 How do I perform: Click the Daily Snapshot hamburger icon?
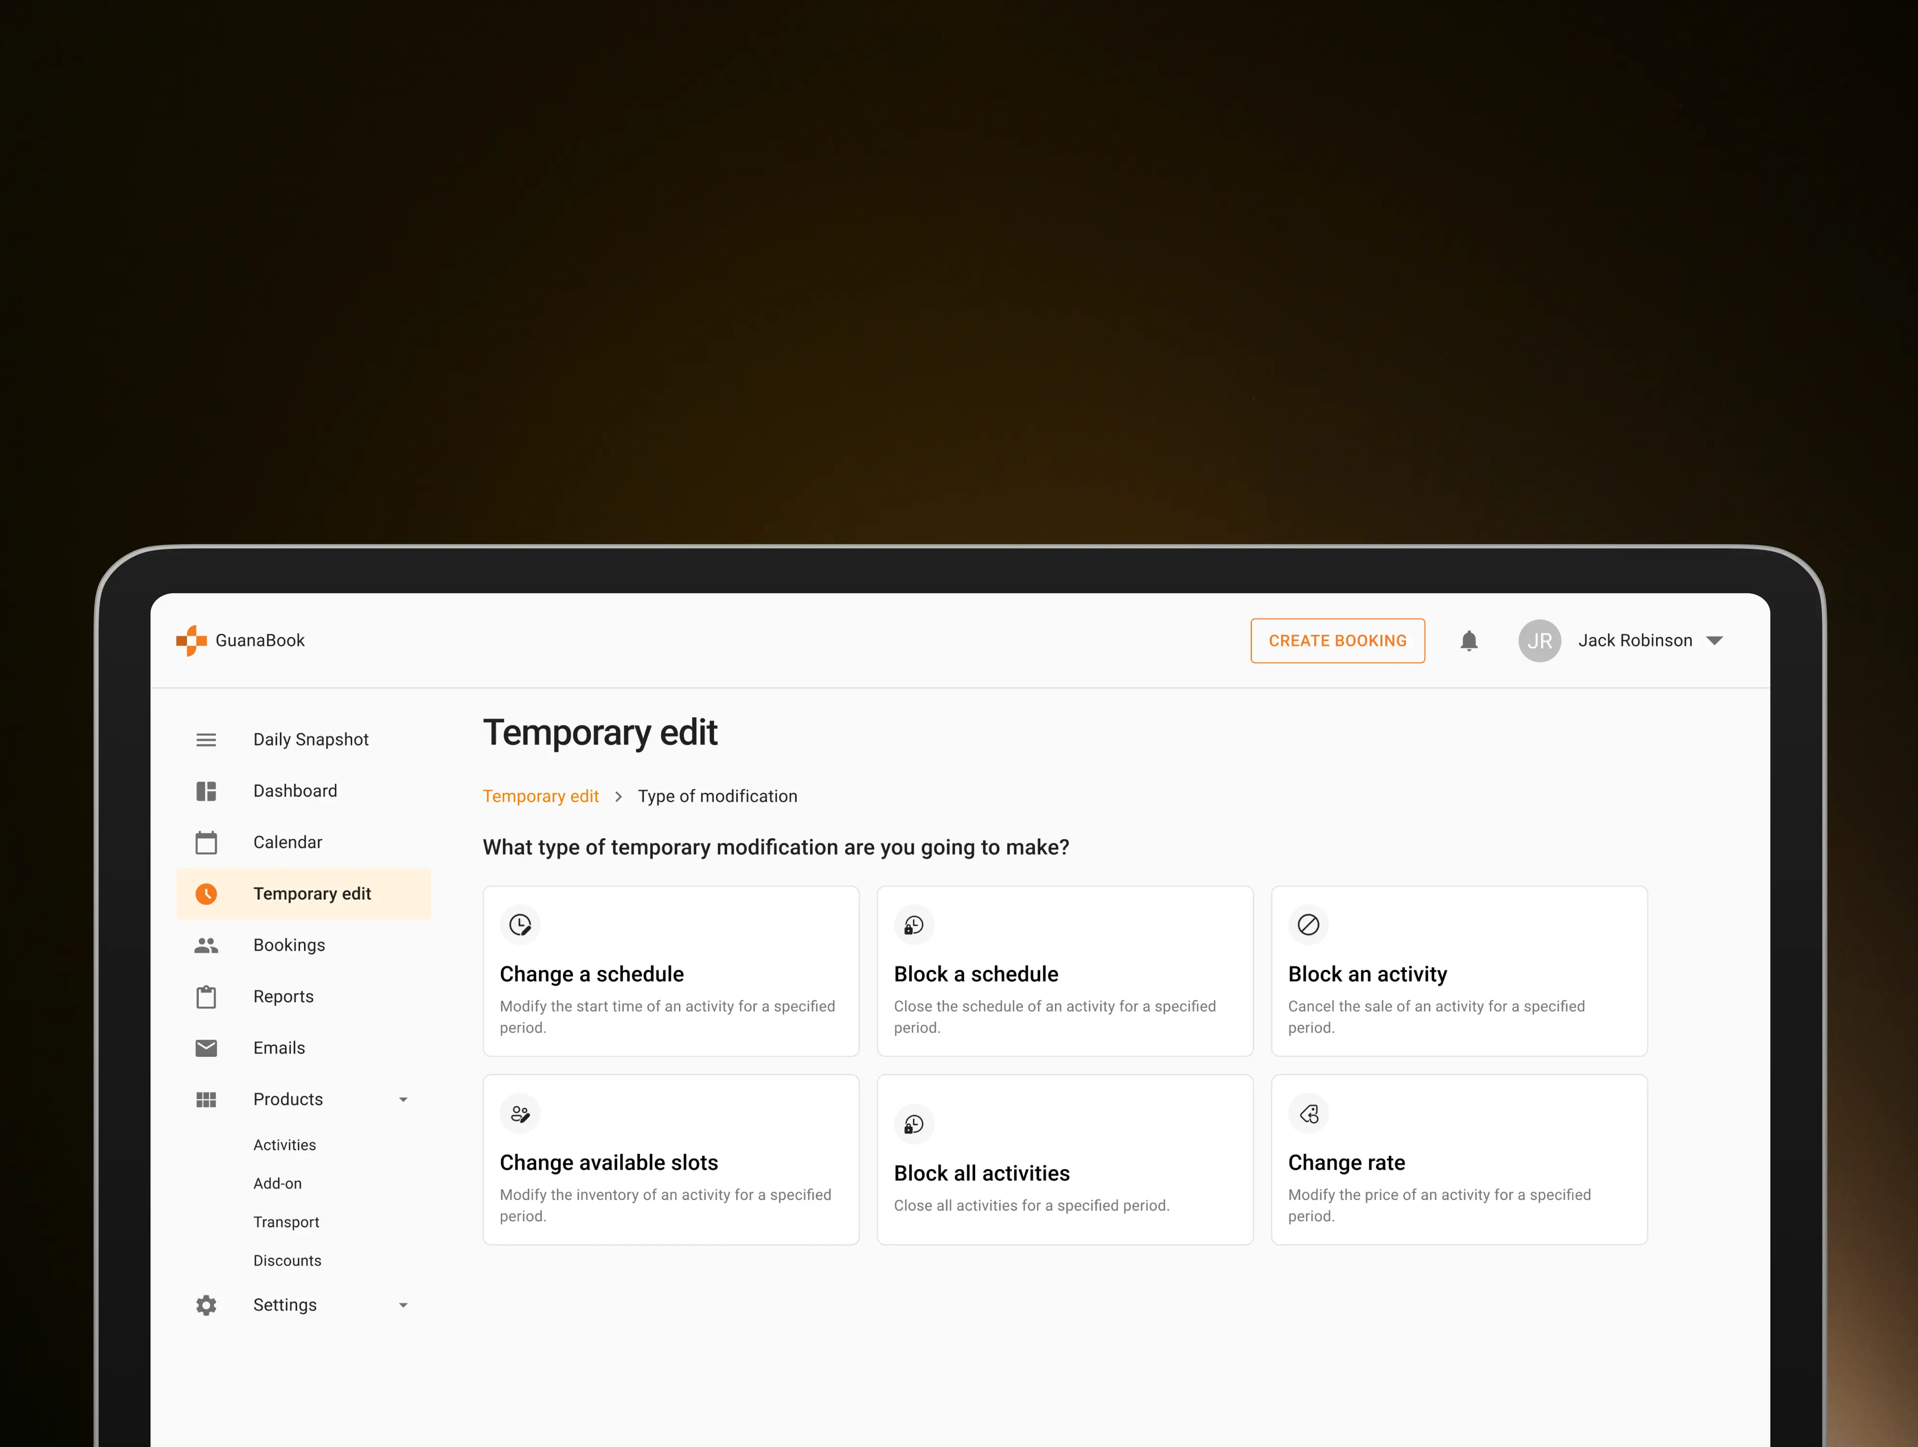coord(207,739)
